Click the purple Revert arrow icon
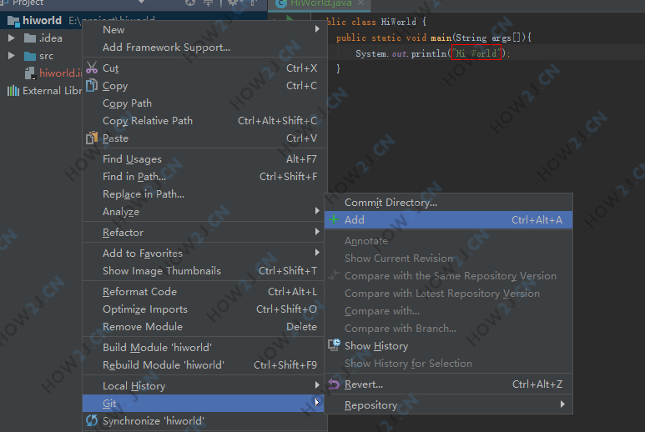 334,384
